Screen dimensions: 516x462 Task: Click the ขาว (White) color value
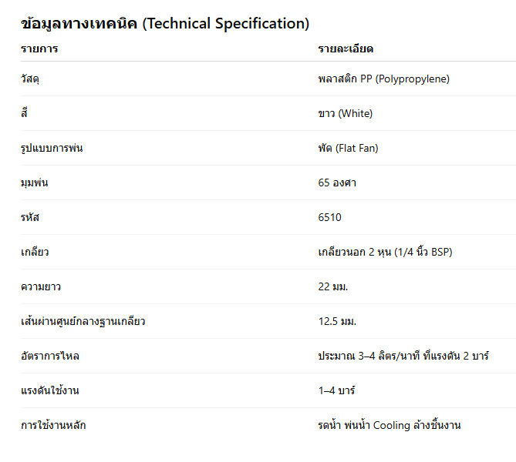[345, 113]
